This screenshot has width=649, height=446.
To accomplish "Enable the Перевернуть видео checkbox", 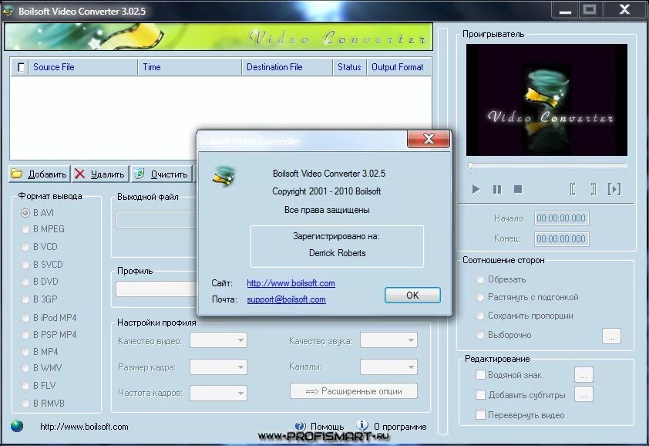I will pyautogui.click(x=480, y=414).
